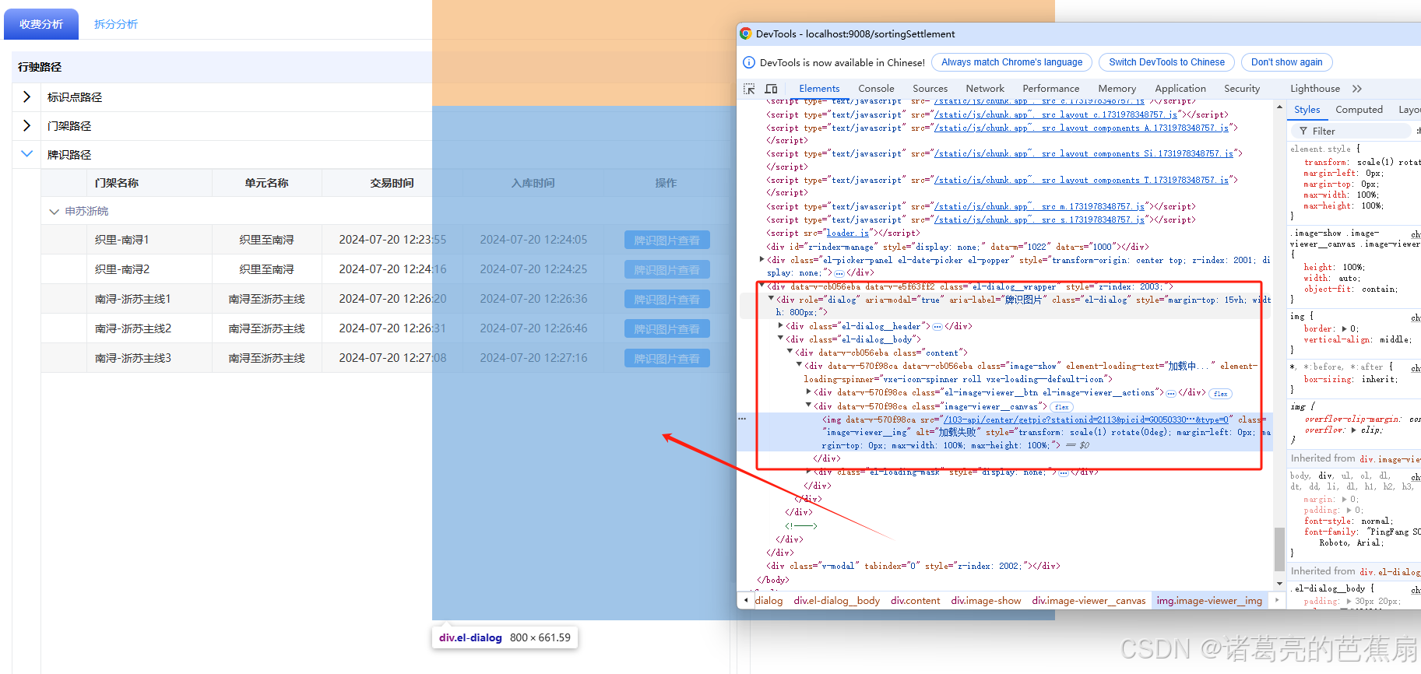The width and height of the screenshot is (1421, 674).
Task: Open layout_components_A script source link
Action: click(x=1081, y=128)
